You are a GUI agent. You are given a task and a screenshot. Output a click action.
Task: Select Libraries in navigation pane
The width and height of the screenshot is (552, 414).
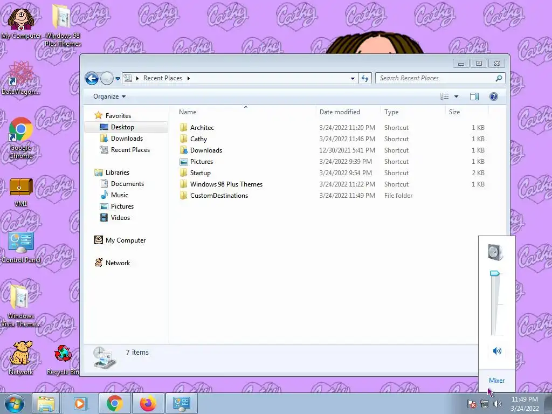112,172
